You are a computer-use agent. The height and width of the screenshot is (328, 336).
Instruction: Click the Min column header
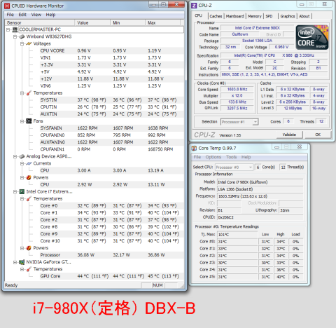127,22
